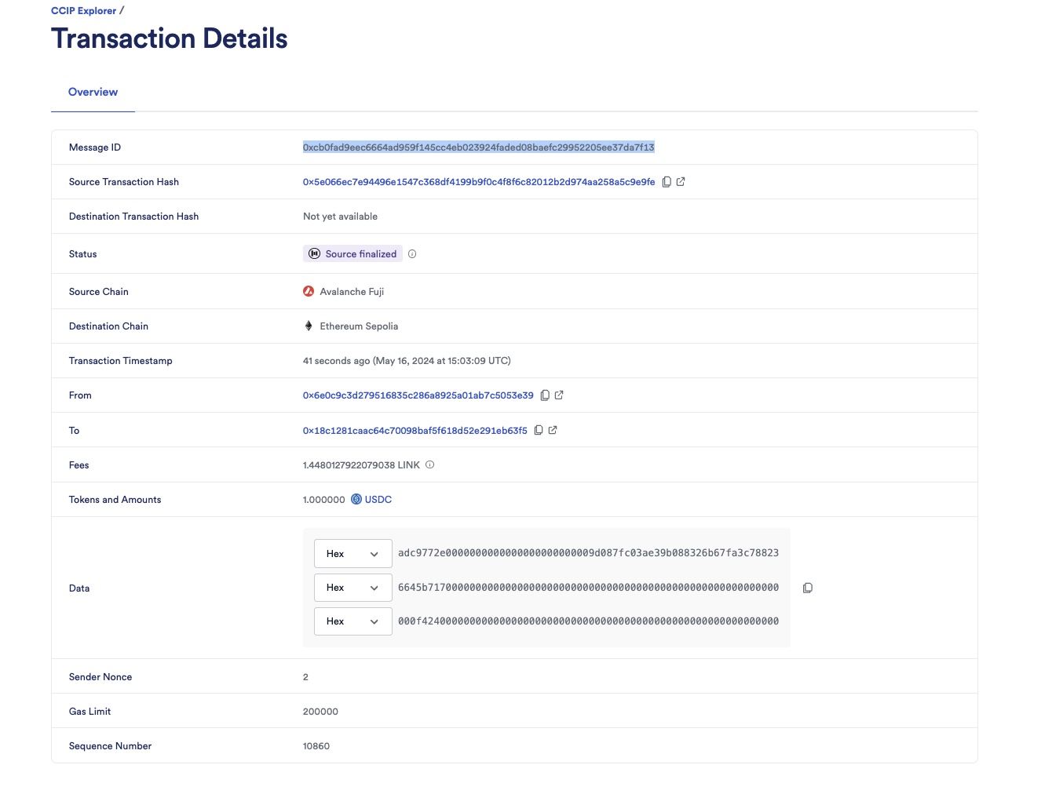Open the From address link
This screenshot has height=794, width=1063.
tap(417, 395)
